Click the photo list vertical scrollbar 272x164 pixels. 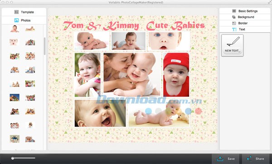click(44, 46)
